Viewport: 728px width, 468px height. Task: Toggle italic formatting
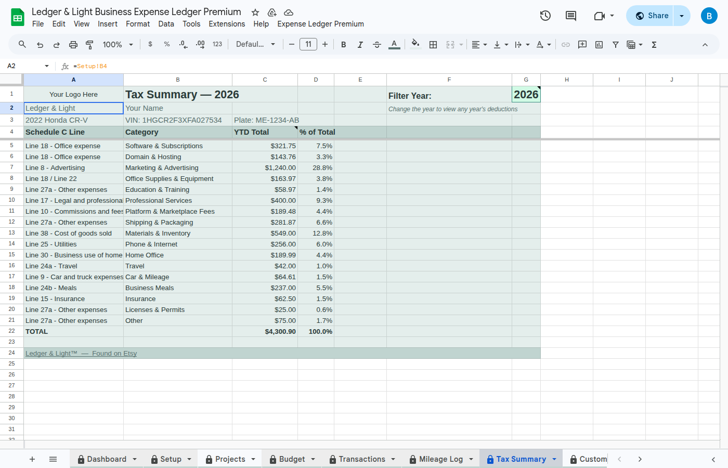(360, 45)
